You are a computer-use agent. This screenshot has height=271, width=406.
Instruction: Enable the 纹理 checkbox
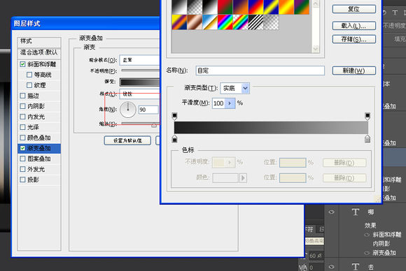29,85
